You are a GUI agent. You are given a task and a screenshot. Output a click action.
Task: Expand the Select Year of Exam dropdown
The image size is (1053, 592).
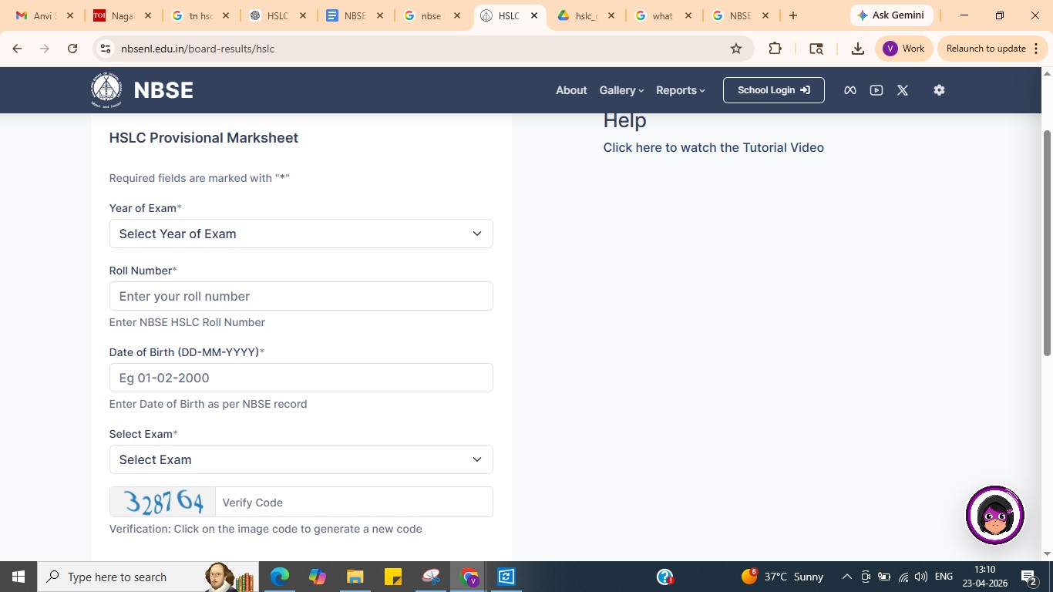[x=301, y=234]
